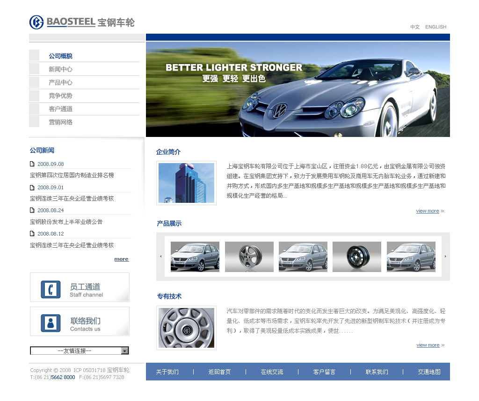479x401 pixels.
Task: Open news 宝钢第四次位居国内制造业排名榜
Action: point(72,175)
